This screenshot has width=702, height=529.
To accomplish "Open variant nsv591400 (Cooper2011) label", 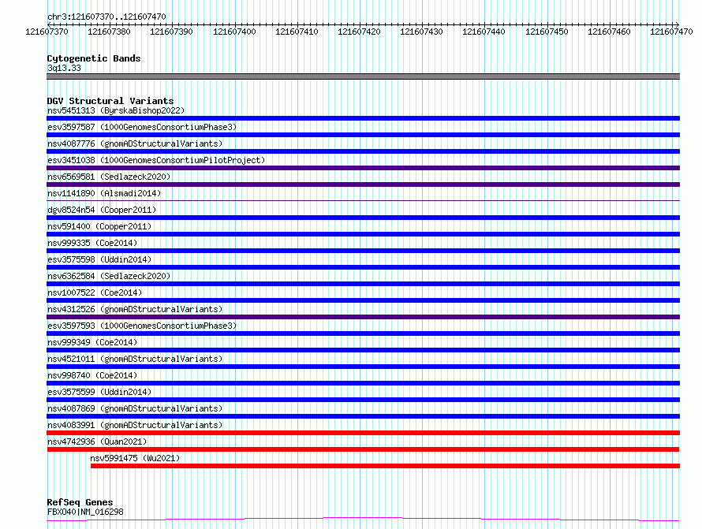I will [x=99, y=226].
